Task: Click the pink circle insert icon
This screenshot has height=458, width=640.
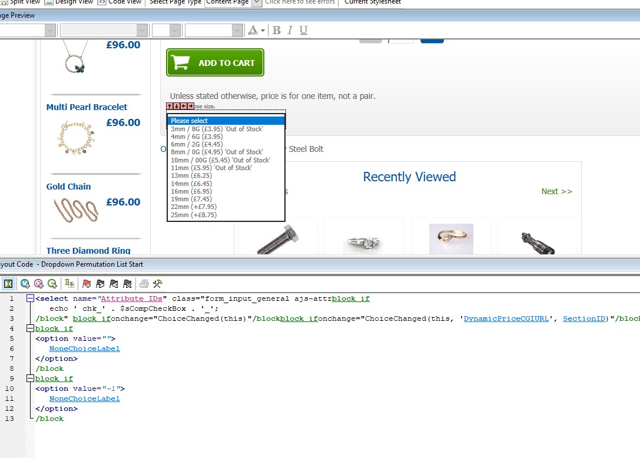Action: tap(39, 284)
